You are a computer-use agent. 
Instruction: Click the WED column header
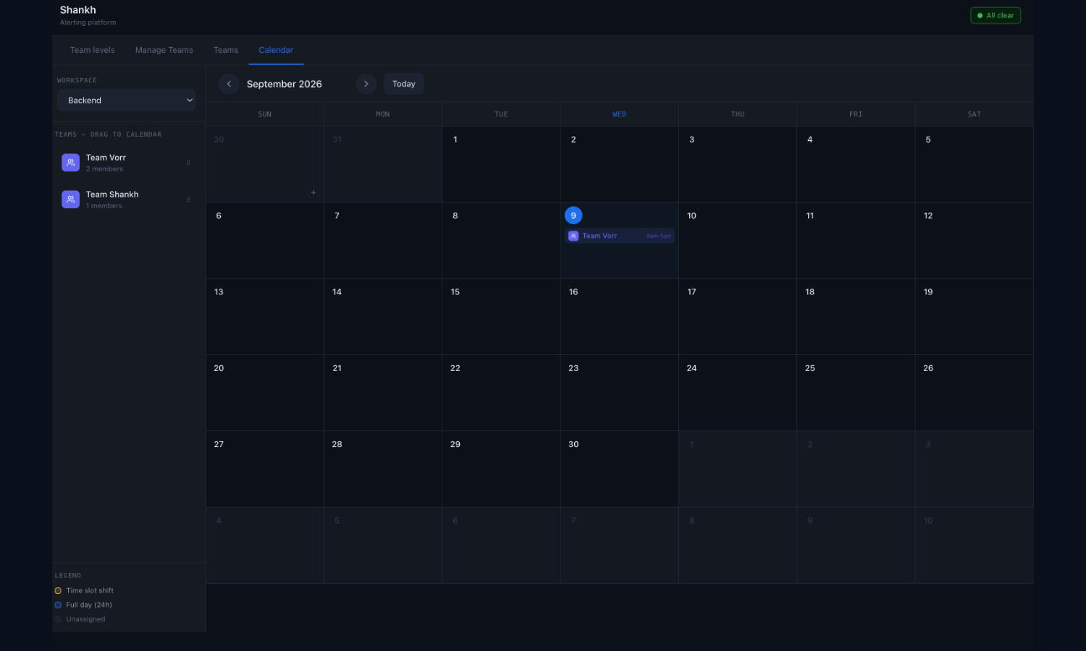click(620, 114)
